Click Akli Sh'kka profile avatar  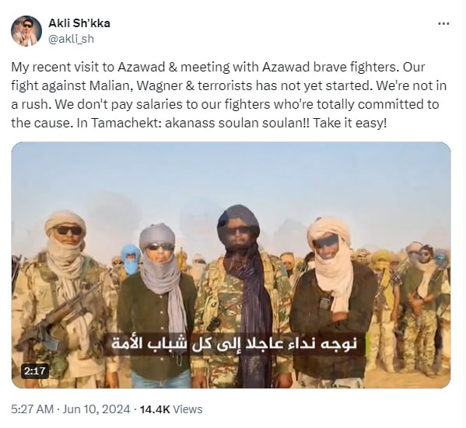point(26,31)
